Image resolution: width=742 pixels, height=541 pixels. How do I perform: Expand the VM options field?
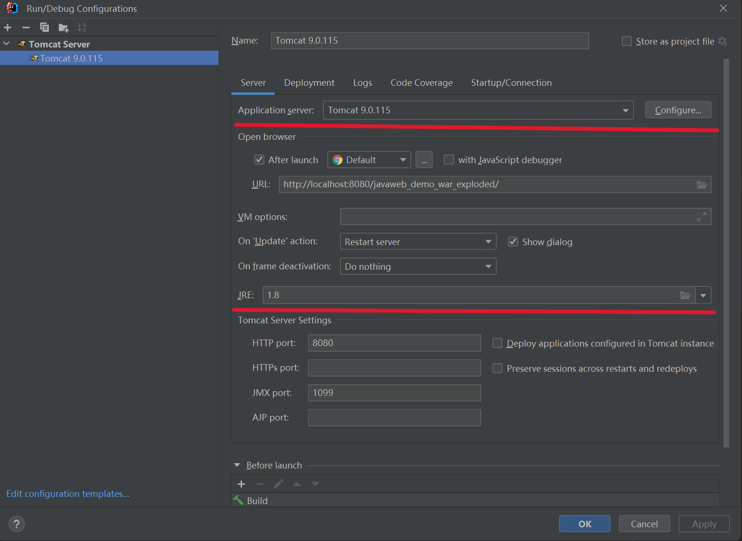702,217
